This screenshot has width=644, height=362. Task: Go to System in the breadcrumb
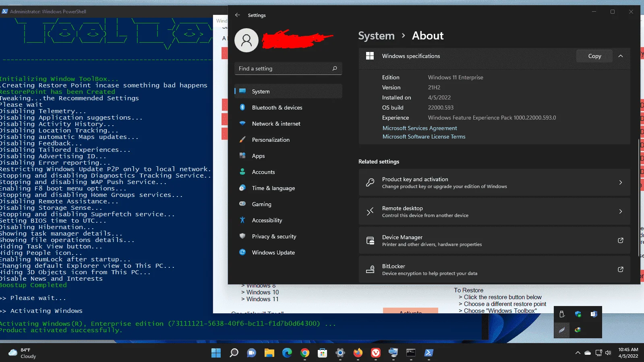pos(376,36)
